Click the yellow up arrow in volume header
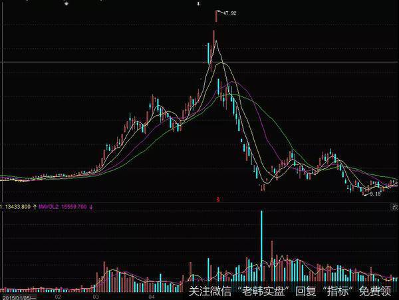Screen dimensions: 399x300 [35, 207]
